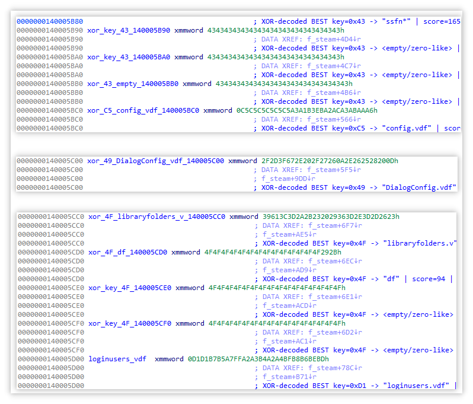Click the f_steam+9DD cross-reference
The image size is (473, 404).
coord(287,179)
